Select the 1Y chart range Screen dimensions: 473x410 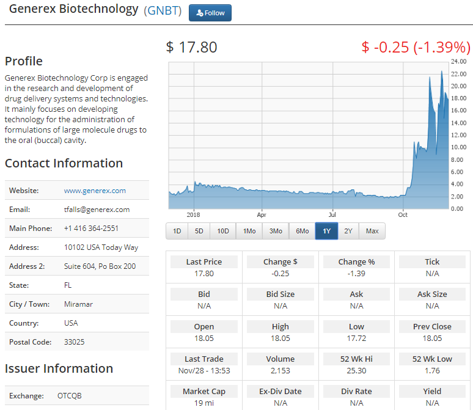[327, 231]
